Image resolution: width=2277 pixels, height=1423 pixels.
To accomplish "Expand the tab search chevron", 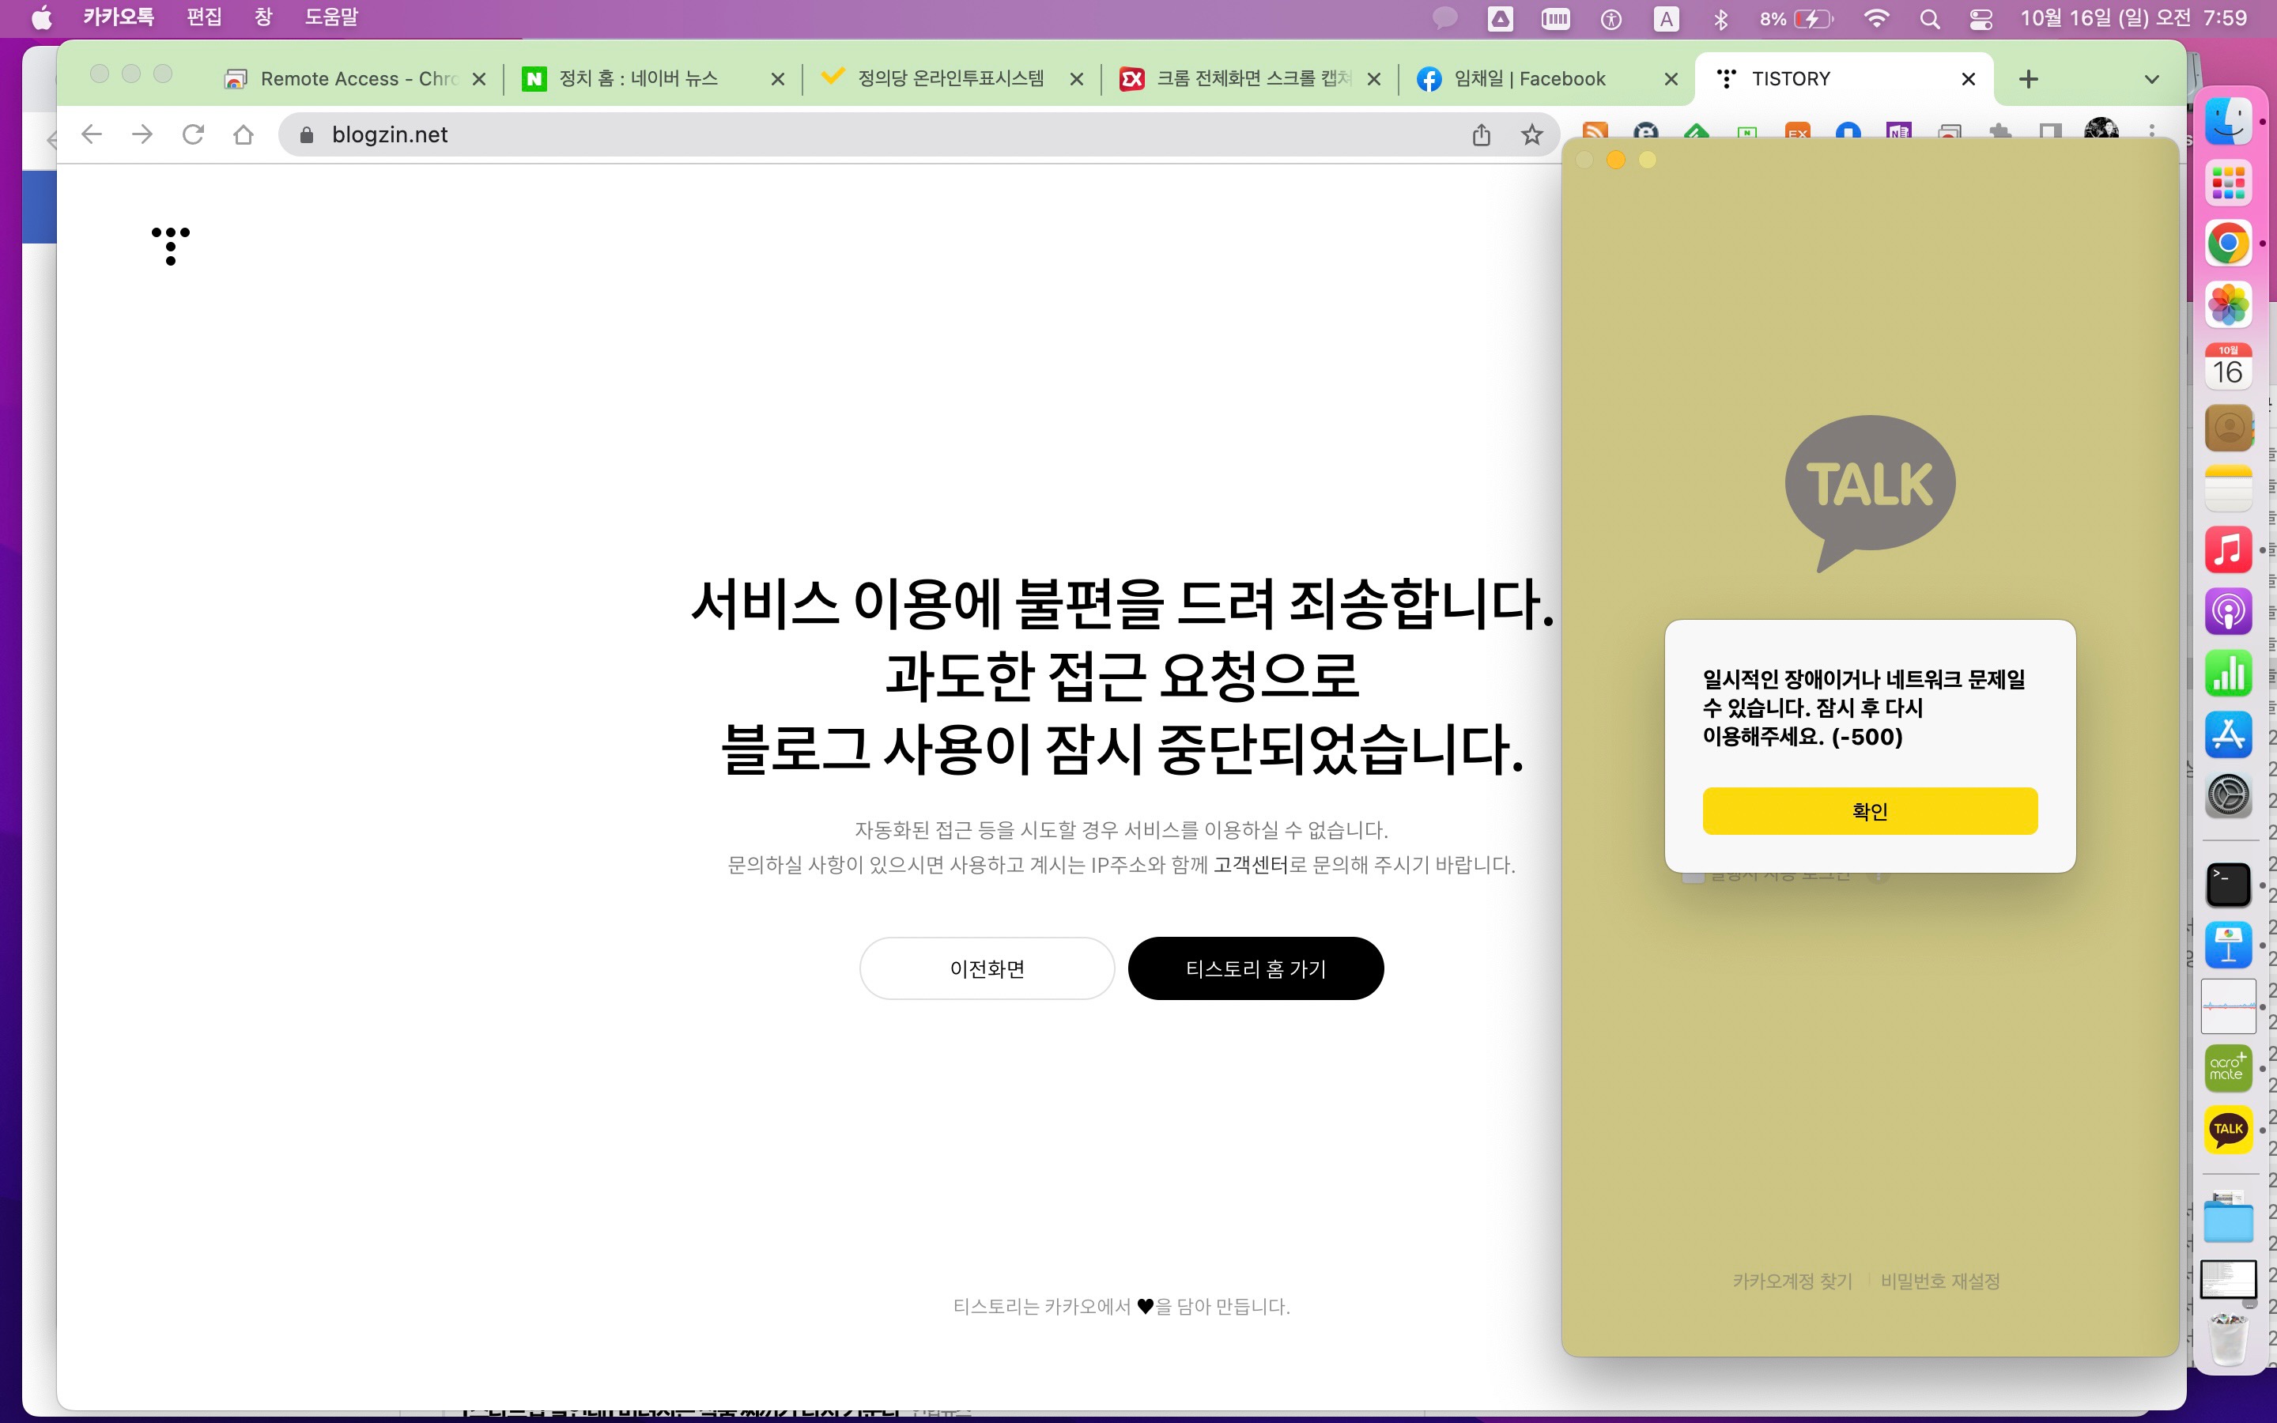I will point(2151,79).
